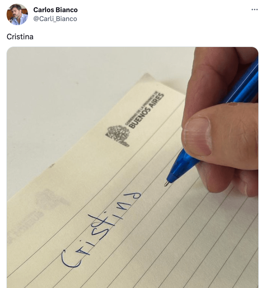Click the small GOBIERNO DE LA PROVINCIA text
This screenshot has height=288, width=266.
pyautogui.click(x=141, y=108)
